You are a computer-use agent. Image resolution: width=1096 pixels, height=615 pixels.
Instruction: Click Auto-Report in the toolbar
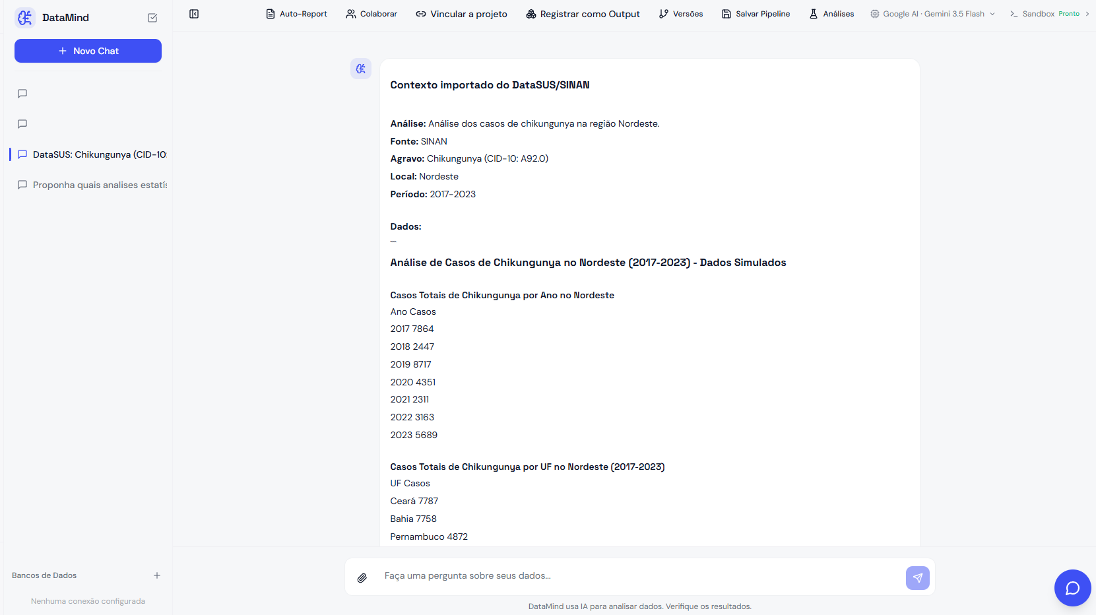pos(297,14)
